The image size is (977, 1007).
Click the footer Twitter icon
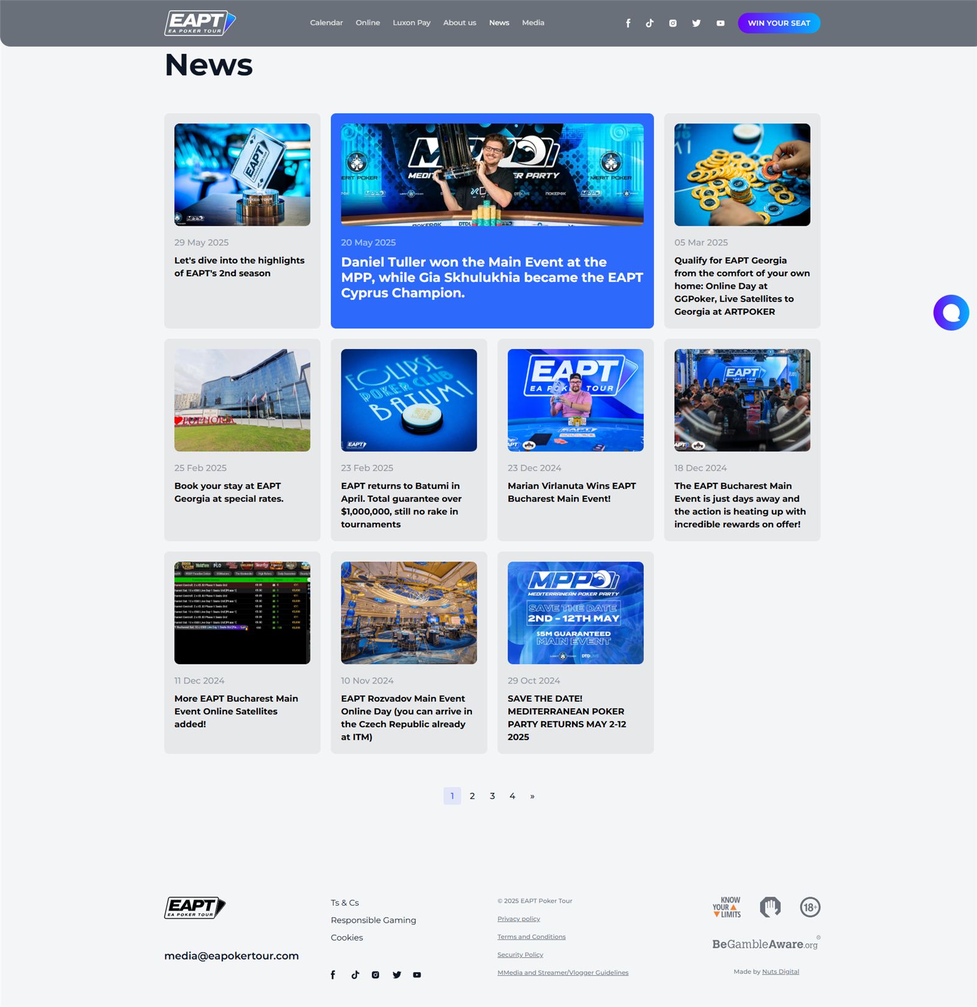(397, 975)
